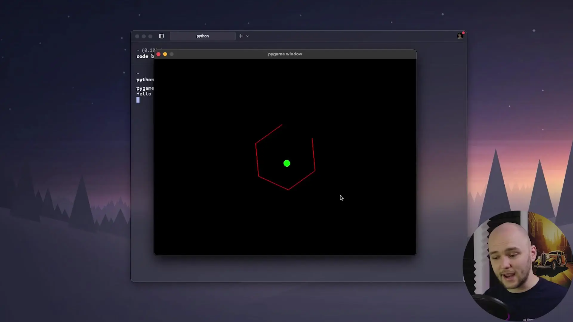
Task: Focus the terminal cursor block
Action: click(138, 100)
